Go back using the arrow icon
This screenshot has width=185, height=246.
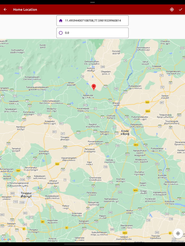pyautogui.click(x=5, y=10)
